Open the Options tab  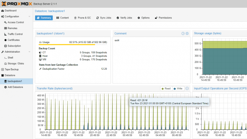click(143, 18)
